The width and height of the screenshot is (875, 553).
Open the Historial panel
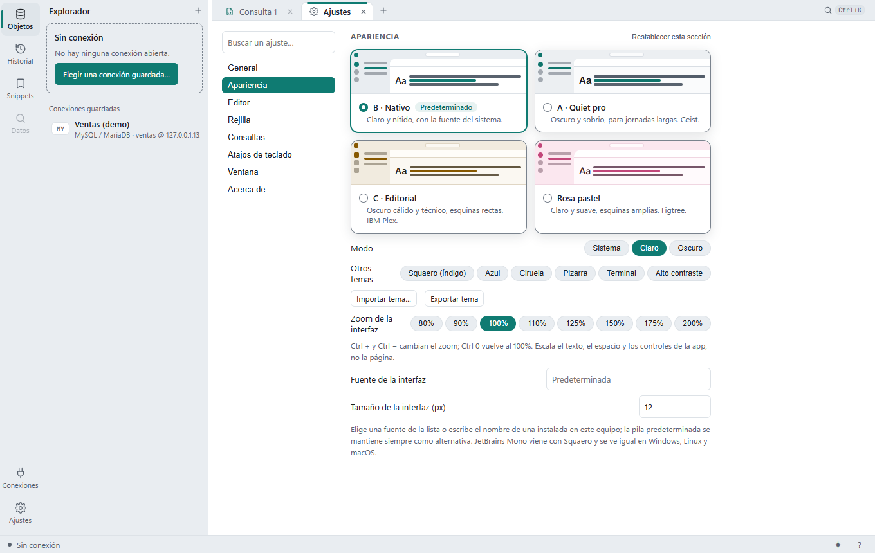click(21, 54)
